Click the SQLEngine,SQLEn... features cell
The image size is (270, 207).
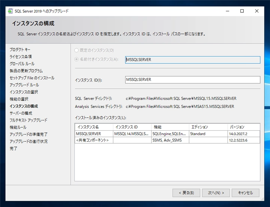[170, 134]
